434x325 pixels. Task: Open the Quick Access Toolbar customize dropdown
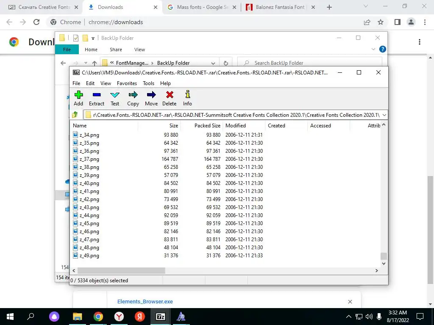[x=93, y=38]
